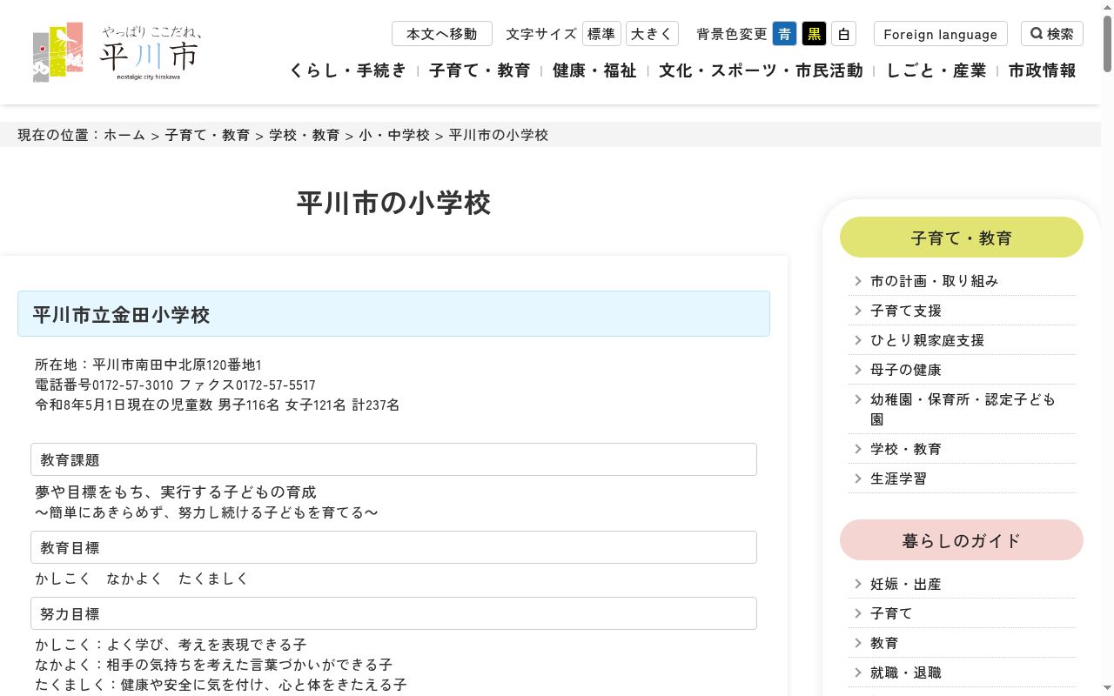This screenshot has height=696, width=1114.
Task: Open sidebar link 母子の健康
Action: pos(906,370)
